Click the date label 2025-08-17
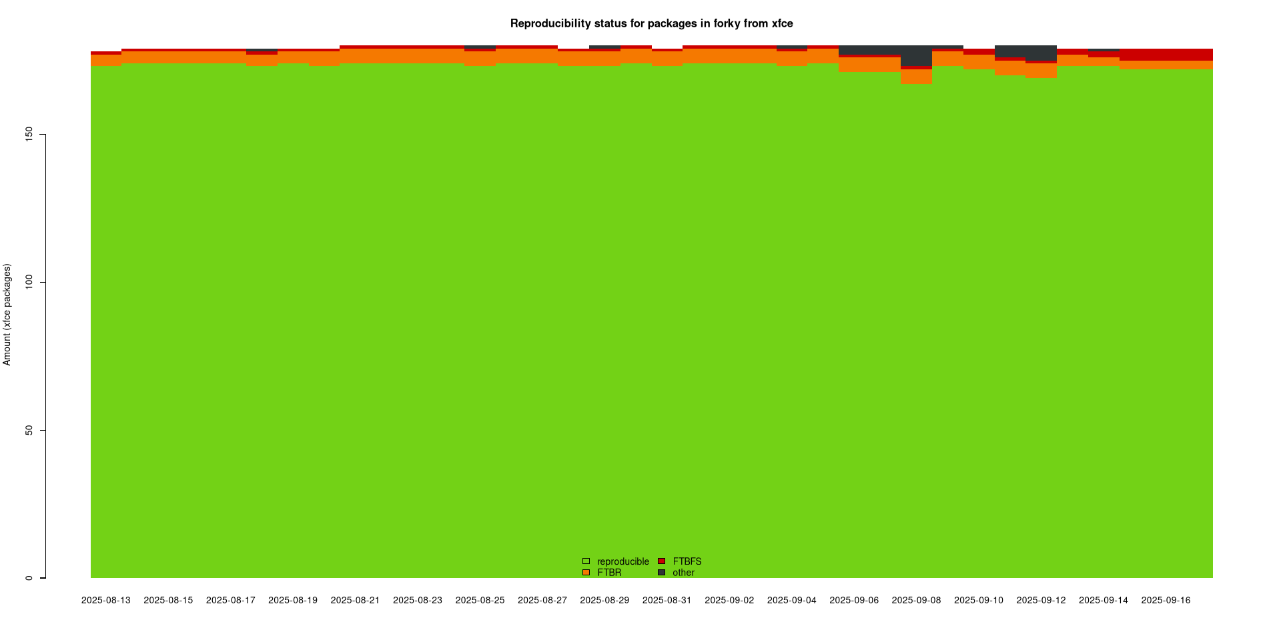Viewport: 1281px width, 640px height. (231, 600)
